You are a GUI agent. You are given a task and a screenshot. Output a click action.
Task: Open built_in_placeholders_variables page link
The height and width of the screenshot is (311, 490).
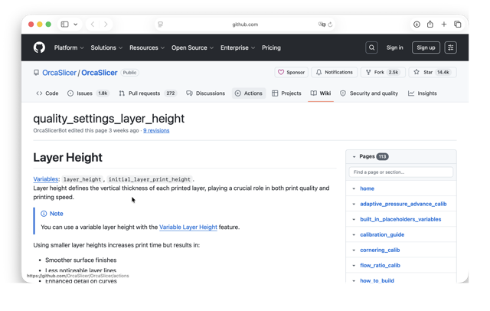click(400, 219)
